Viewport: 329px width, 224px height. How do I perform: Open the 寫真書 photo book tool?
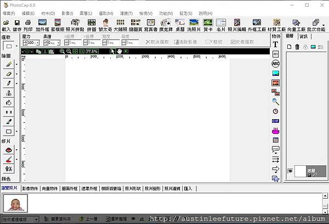pyautogui.click(x=151, y=25)
